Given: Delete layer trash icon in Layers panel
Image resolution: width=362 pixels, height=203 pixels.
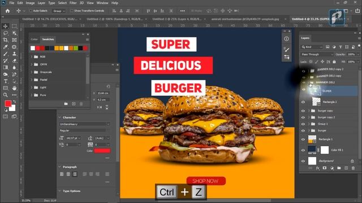Looking at the screenshot, I should tap(353, 168).
